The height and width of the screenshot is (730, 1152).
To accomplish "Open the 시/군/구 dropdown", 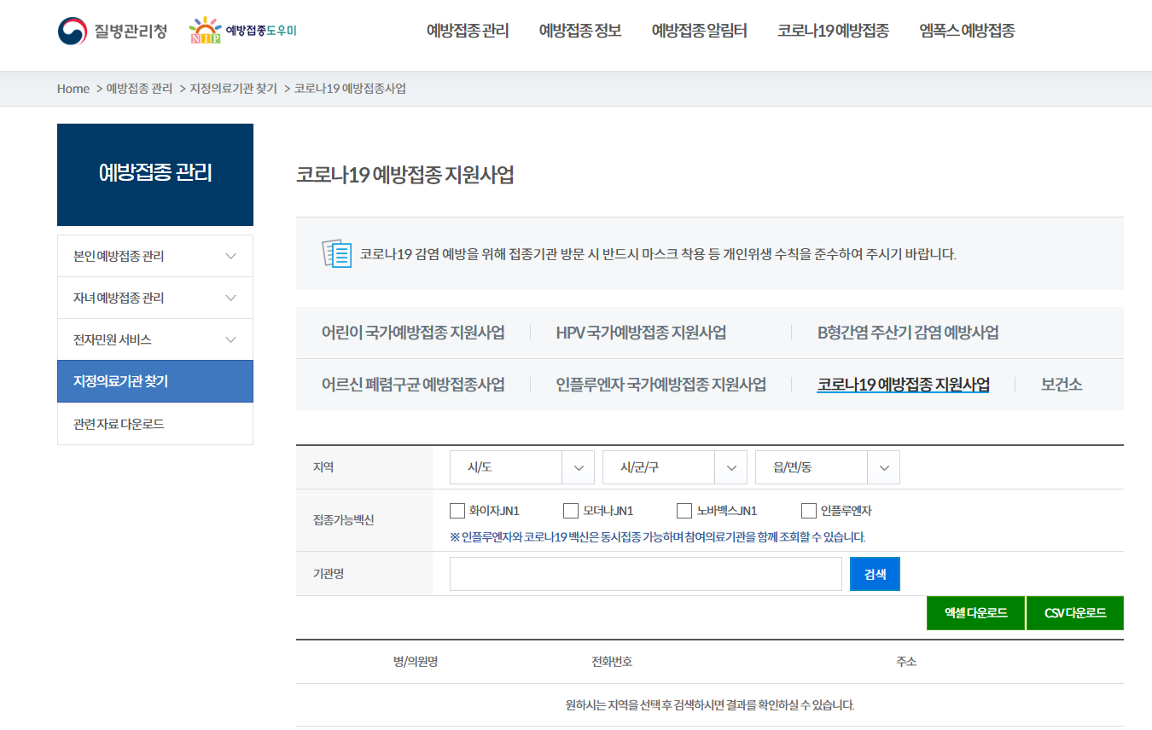I will click(x=674, y=466).
